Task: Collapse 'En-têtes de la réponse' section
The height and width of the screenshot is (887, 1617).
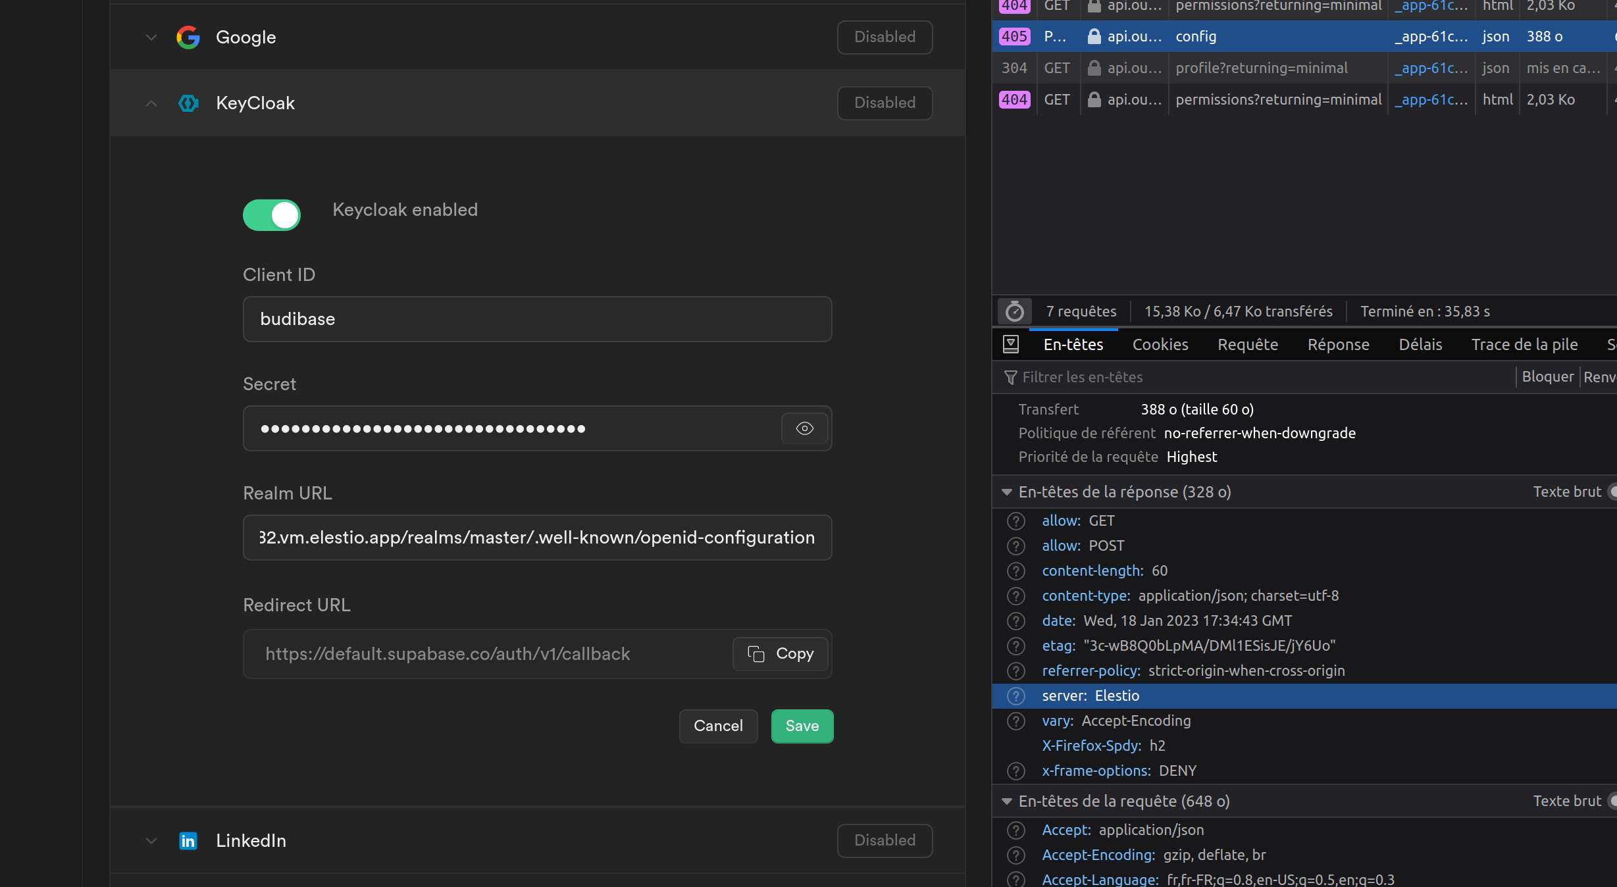Action: tap(1006, 492)
